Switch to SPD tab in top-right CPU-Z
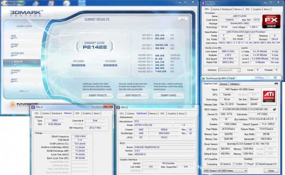285x175 pixels. 247,9
